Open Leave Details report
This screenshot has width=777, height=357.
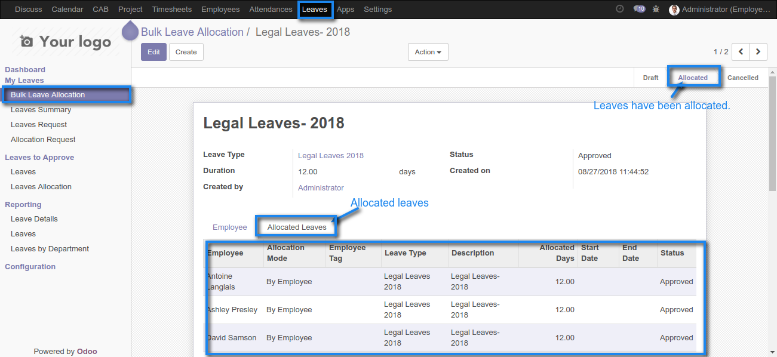(x=34, y=219)
